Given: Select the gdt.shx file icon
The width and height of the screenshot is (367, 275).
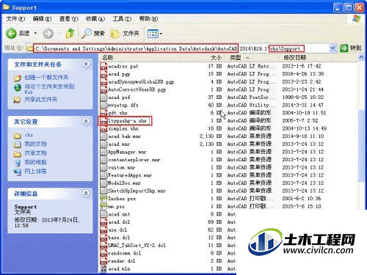Looking at the screenshot, I should (103, 113).
